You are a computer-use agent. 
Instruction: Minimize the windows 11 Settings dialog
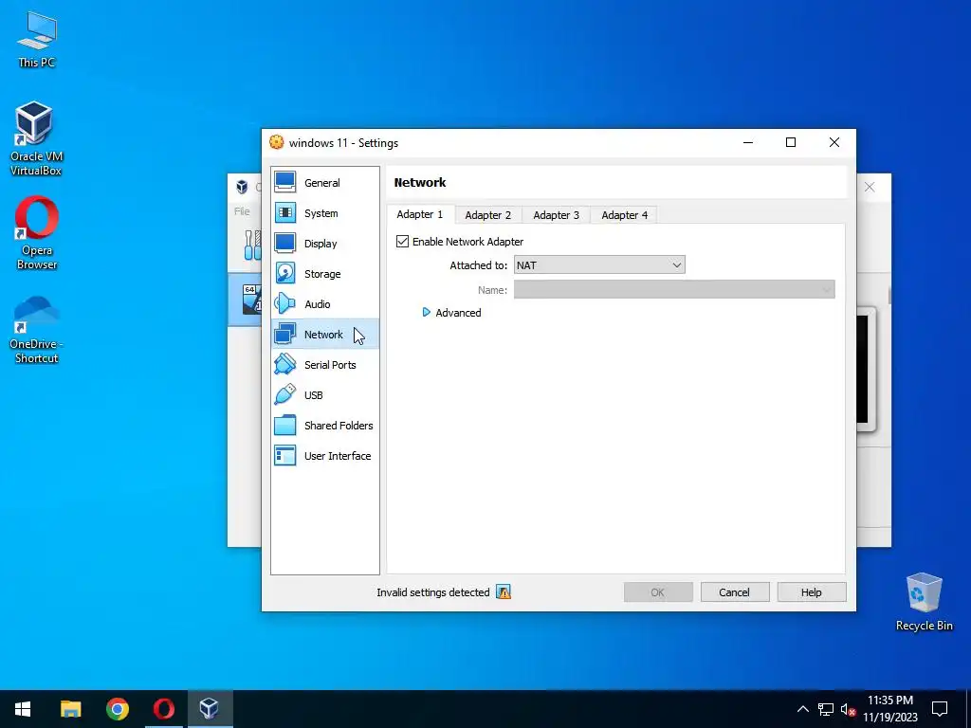(x=748, y=142)
